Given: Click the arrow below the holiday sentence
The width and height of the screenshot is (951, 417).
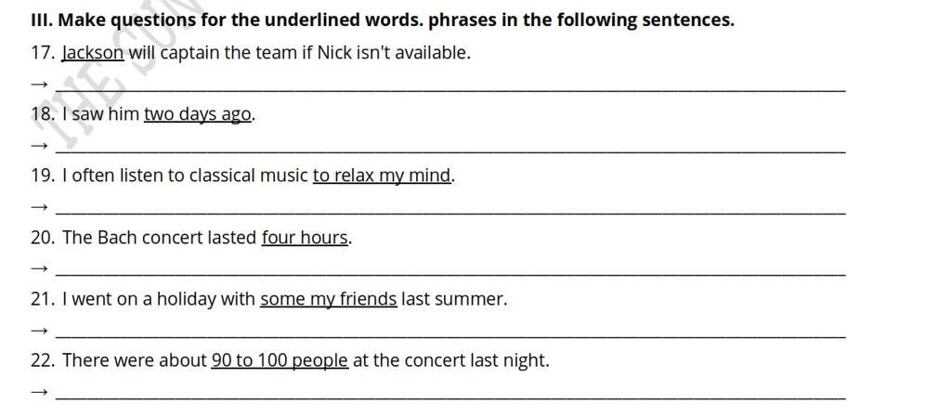Looking at the screenshot, I should coord(39,331).
